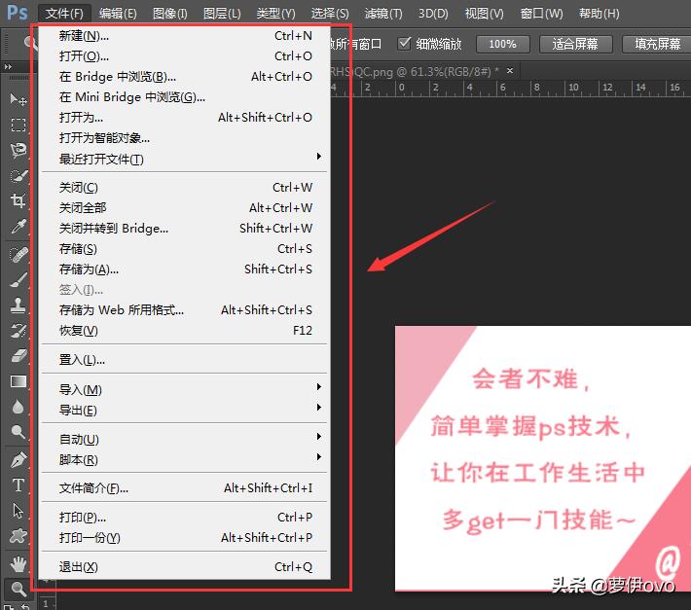Select the Quick Selection tool
The image size is (691, 610).
[x=18, y=176]
